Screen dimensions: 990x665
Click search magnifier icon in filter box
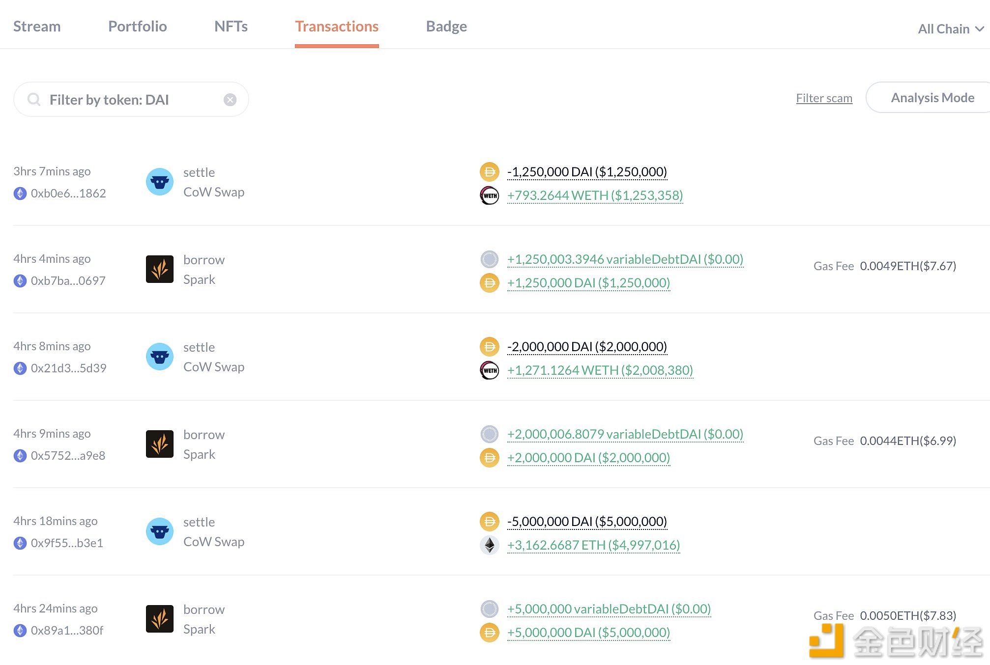34,100
